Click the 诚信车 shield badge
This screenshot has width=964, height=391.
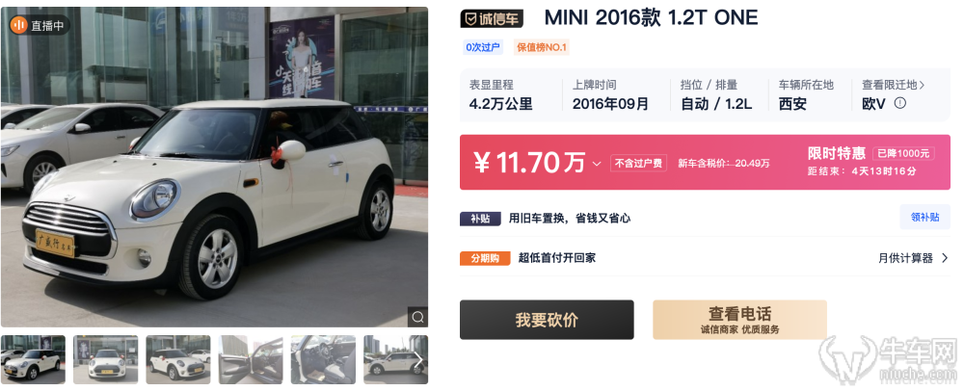492,18
